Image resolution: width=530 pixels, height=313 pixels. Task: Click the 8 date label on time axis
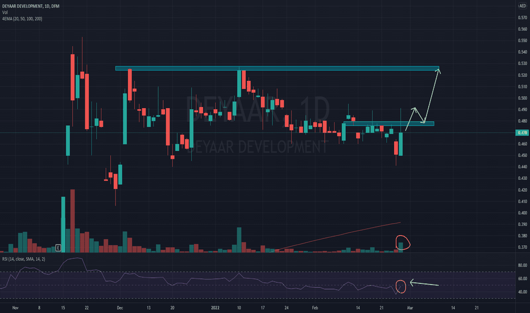click(x=39, y=308)
